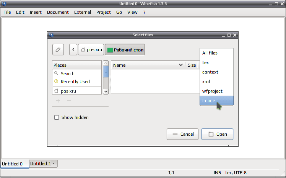Open the ? help menu

[x=144, y=12]
